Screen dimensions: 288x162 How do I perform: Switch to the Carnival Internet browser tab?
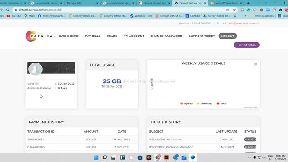154,3
